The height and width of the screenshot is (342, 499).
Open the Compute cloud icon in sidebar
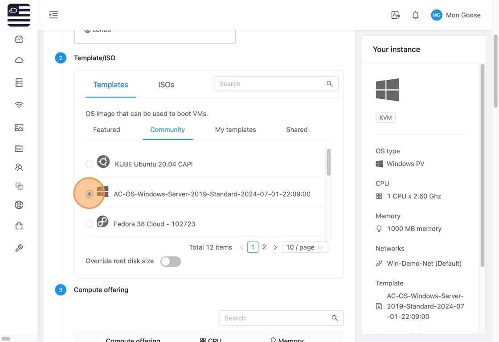19,60
